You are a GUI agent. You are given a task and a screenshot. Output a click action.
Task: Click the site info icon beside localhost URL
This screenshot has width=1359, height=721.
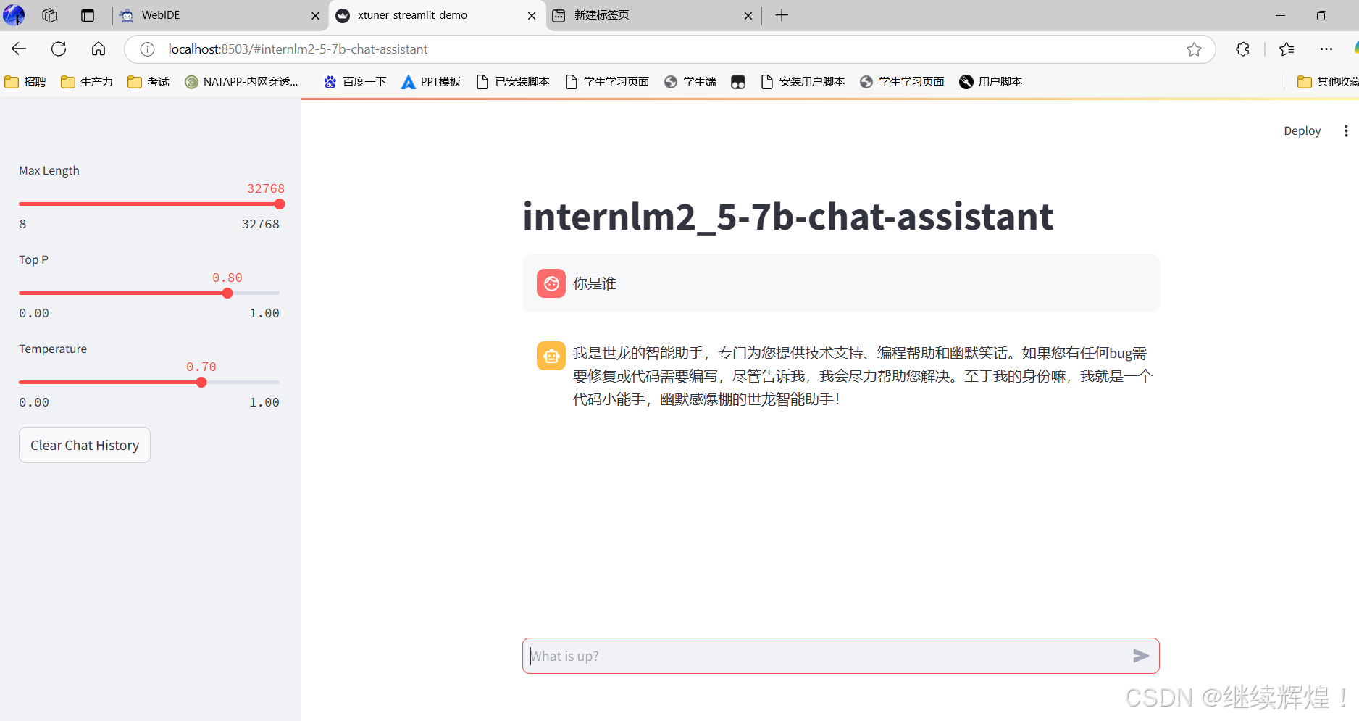[x=147, y=49]
